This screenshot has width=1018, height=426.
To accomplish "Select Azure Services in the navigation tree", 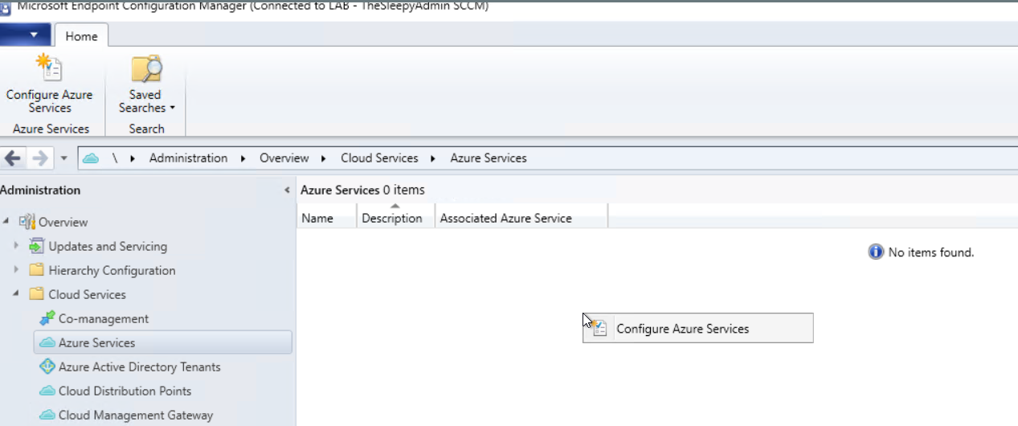I will pyautogui.click(x=96, y=343).
